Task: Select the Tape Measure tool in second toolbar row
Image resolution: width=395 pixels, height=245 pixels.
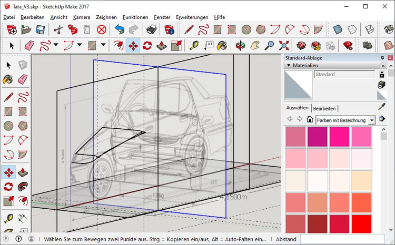Action: [194, 46]
